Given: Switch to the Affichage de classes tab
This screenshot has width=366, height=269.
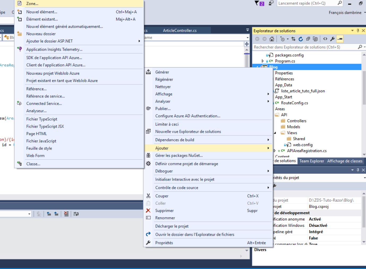Looking at the screenshot, I should pyautogui.click(x=345, y=161).
